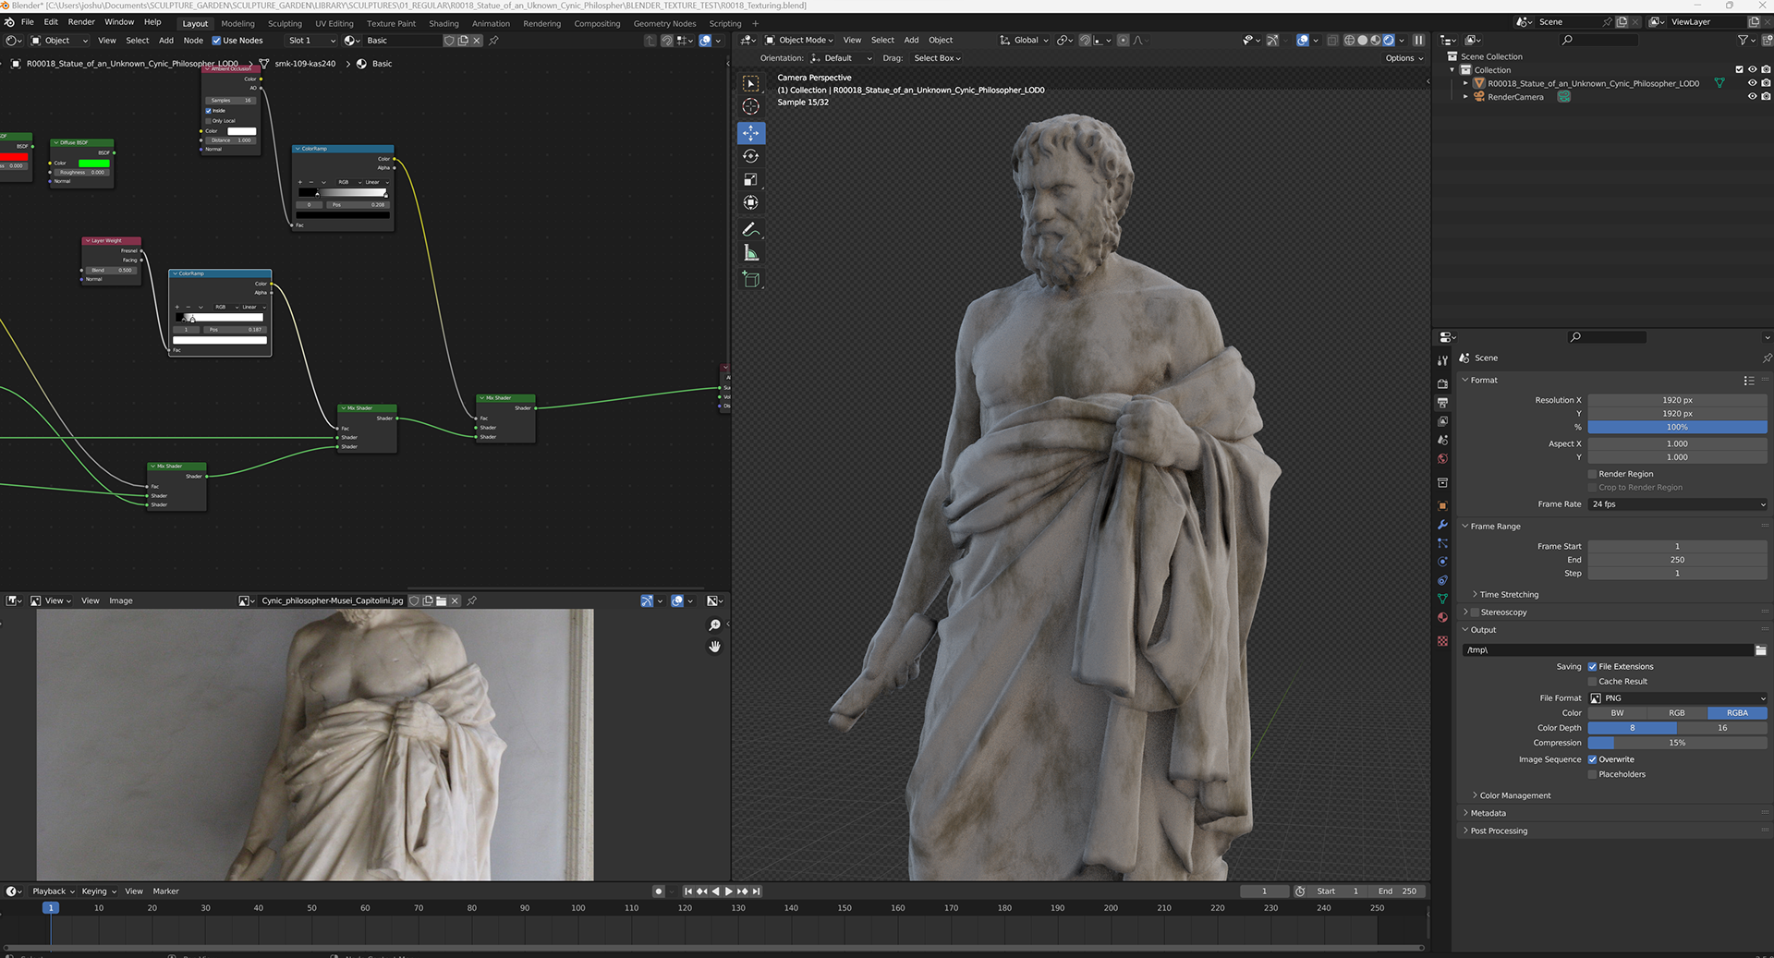This screenshot has height=958, width=1774.
Task: Switch to the Geometry Nodes workspace tab
Action: click(664, 23)
